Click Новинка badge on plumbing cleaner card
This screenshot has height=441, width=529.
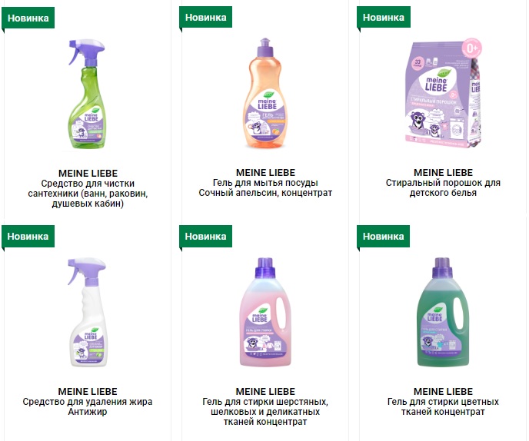pyautogui.click(x=28, y=18)
